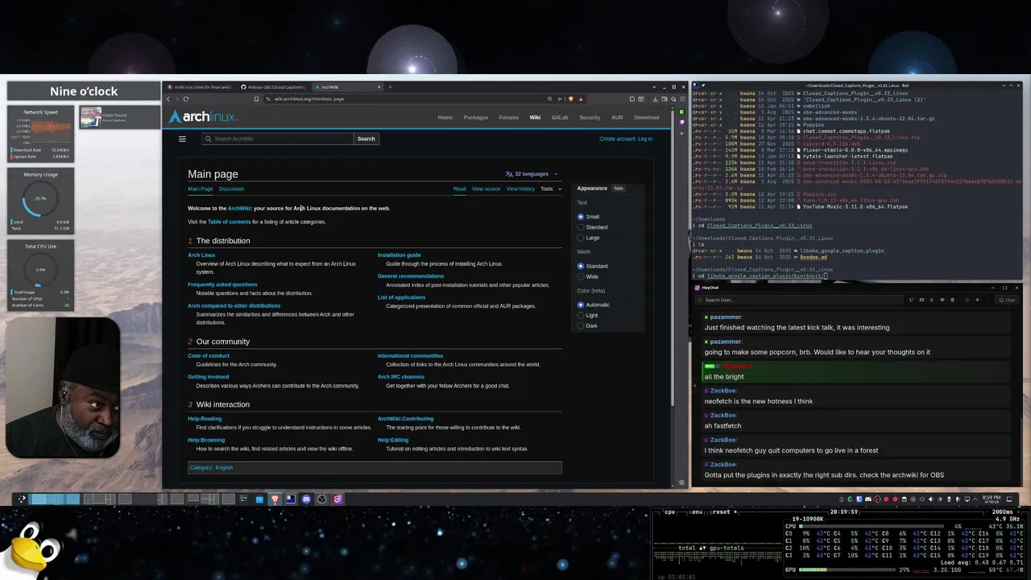Screen dimensions: 1031x580
Task: Open the View source tab
Action: coord(486,188)
